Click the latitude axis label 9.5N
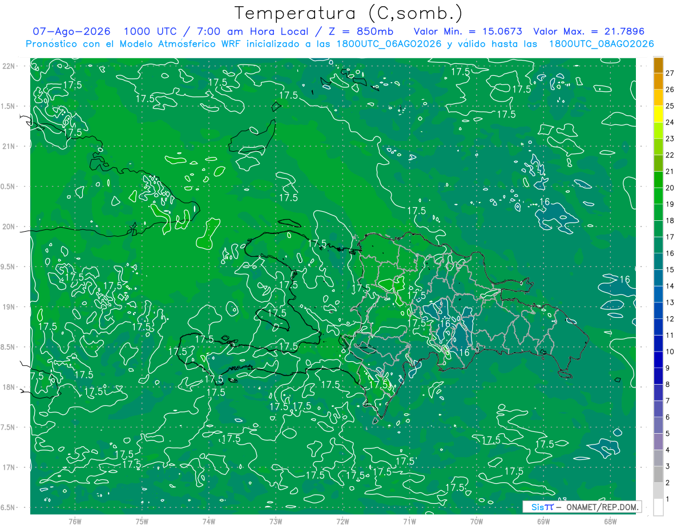 tap(8, 267)
